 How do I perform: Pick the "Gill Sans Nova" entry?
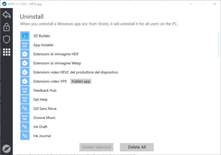pyautogui.click(x=45, y=109)
